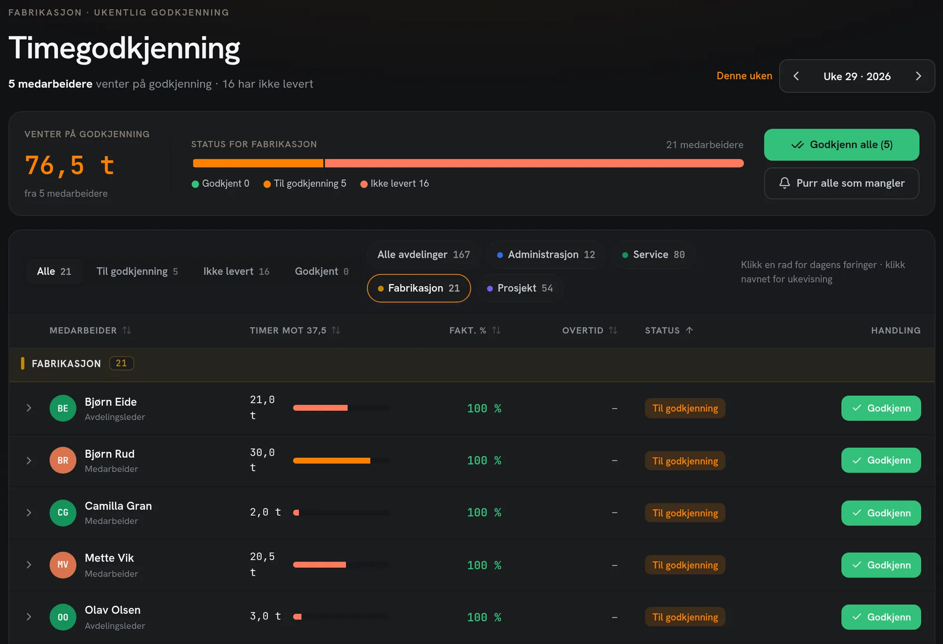Toggle 'Alle avdelinger 167' department filter
Screen dimensions: 943x644
(423, 254)
